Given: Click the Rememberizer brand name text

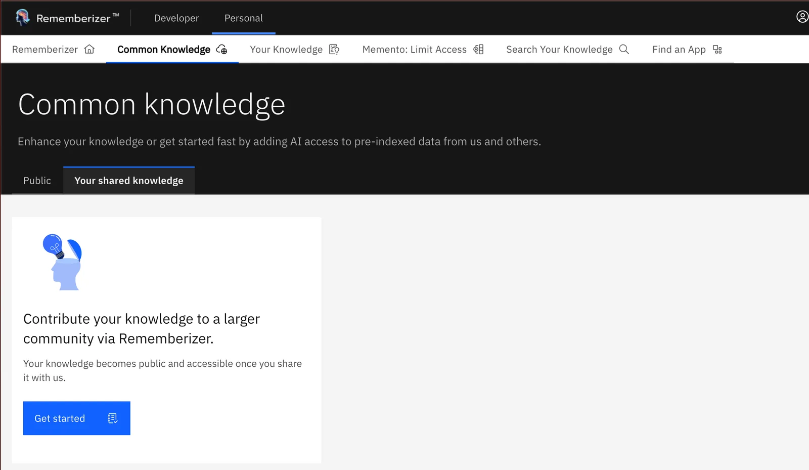Looking at the screenshot, I should point(73,18).
